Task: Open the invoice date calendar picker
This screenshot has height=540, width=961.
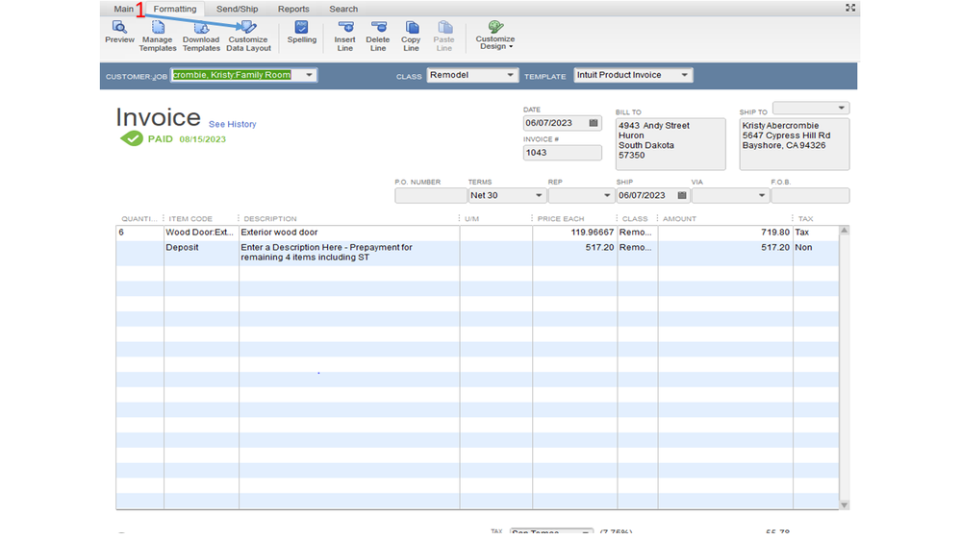Action: click(x=594, y=123)
